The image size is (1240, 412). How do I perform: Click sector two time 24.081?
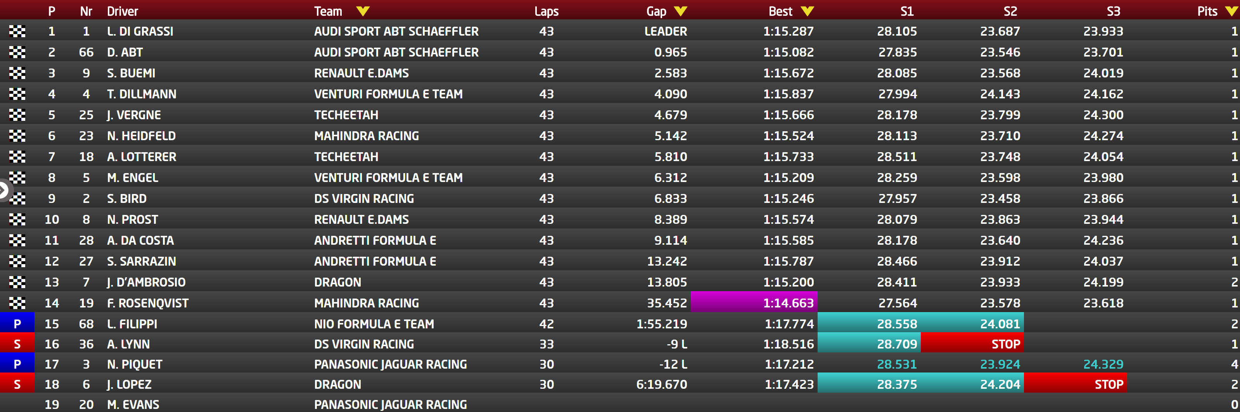coord(1000,324)
